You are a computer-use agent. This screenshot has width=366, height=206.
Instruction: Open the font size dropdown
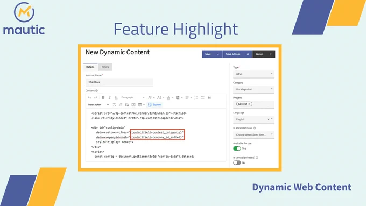tap(160, 97)
